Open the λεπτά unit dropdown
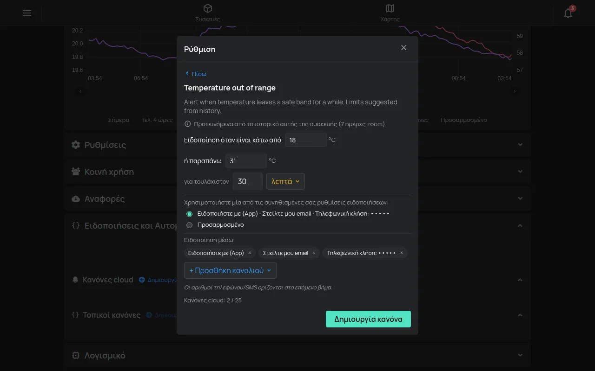The height and width of the screenshot is (371, 595). (285, 181)
